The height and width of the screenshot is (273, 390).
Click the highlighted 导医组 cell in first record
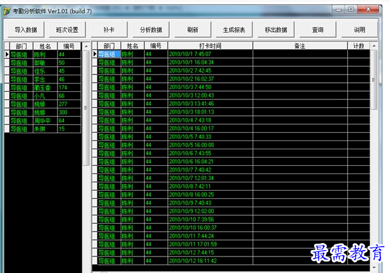click(109, 54)
